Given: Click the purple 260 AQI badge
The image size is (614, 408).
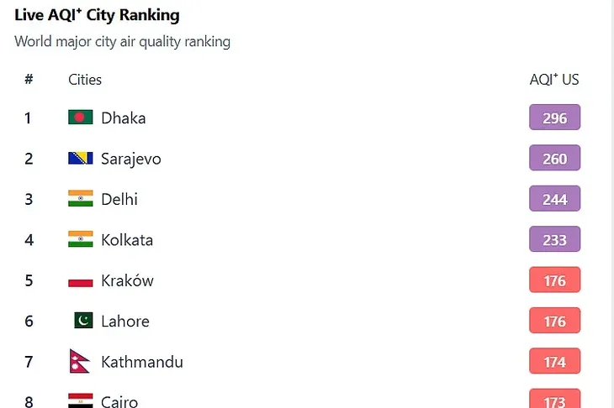Looking at the screenshot, I should click(x=554, y=159).
